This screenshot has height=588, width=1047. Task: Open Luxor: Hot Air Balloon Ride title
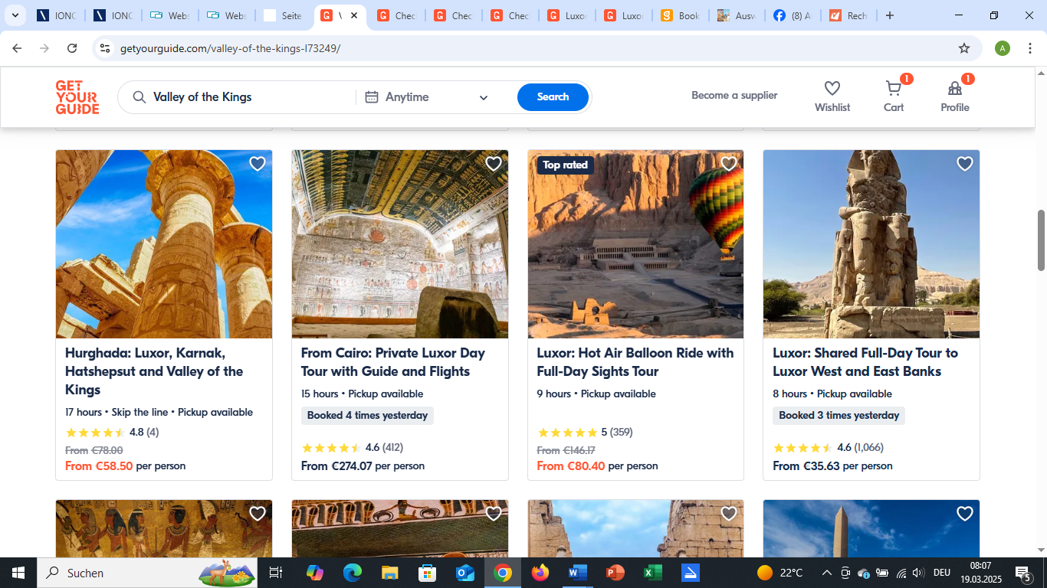click(x=635, y=362)
